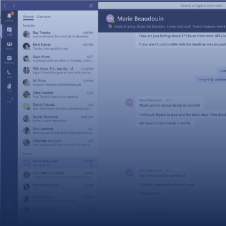Click the Skype for Business icon in header

(x=110, y=26)
